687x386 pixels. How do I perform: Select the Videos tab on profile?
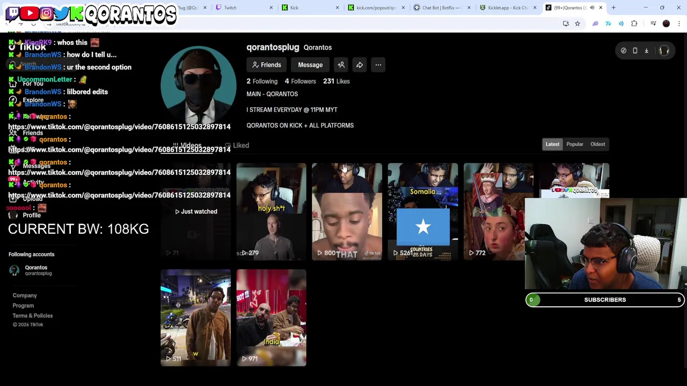[187, 145]
